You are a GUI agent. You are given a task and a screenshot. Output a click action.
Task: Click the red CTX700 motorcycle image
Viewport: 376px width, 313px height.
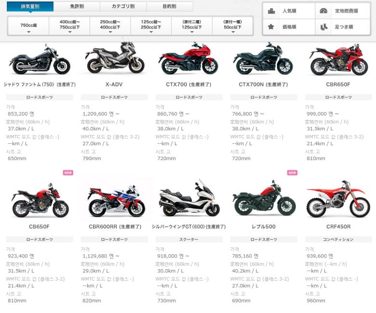188,59
